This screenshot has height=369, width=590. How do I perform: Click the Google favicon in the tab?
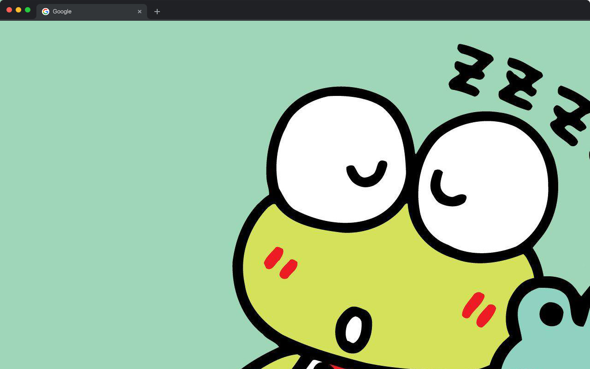coord(46,12)
